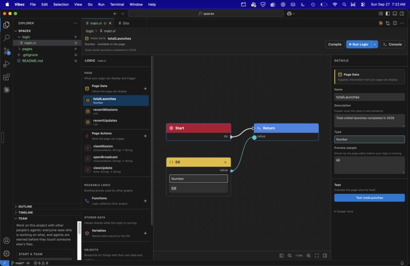Click the starburst icon in editor toolbar
This screenshot has height=266, width=410.
click(380, 23)
